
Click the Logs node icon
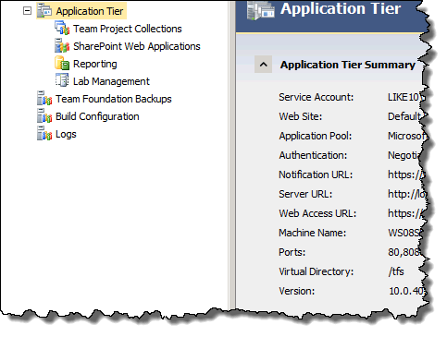[x=44, y=134]
